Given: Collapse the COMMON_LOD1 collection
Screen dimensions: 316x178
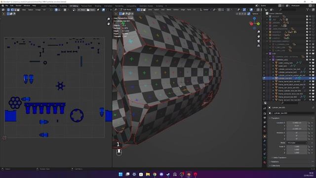Looking at the screenshot, I should point(270,60).
